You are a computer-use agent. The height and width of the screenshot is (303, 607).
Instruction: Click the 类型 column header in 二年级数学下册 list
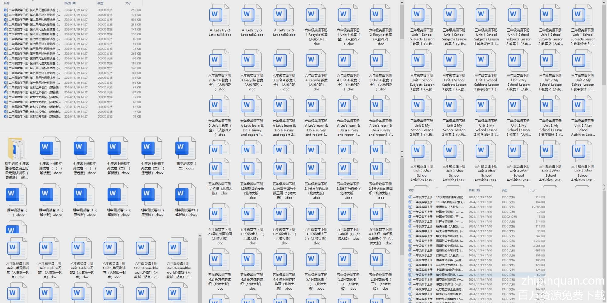100,3
